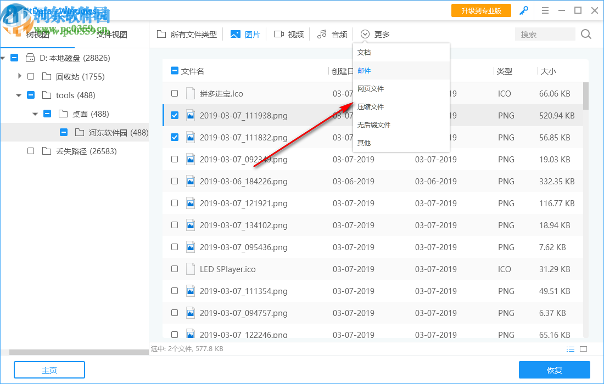Select list view icon in status bar
The height and width of the screenshot is (384, 604).
click(571, 348)
